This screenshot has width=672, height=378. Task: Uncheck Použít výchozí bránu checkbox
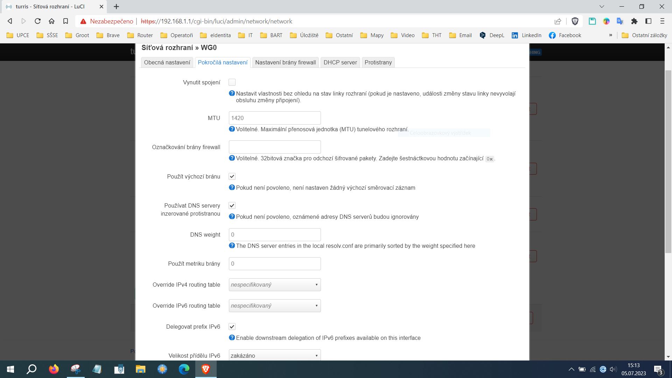click(232, 176)
